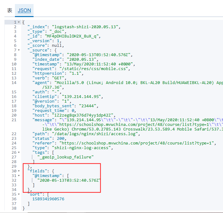Collapse the "tags" array fold arrow
This screenshot has height=213, width=223.
tap(19, 153)
